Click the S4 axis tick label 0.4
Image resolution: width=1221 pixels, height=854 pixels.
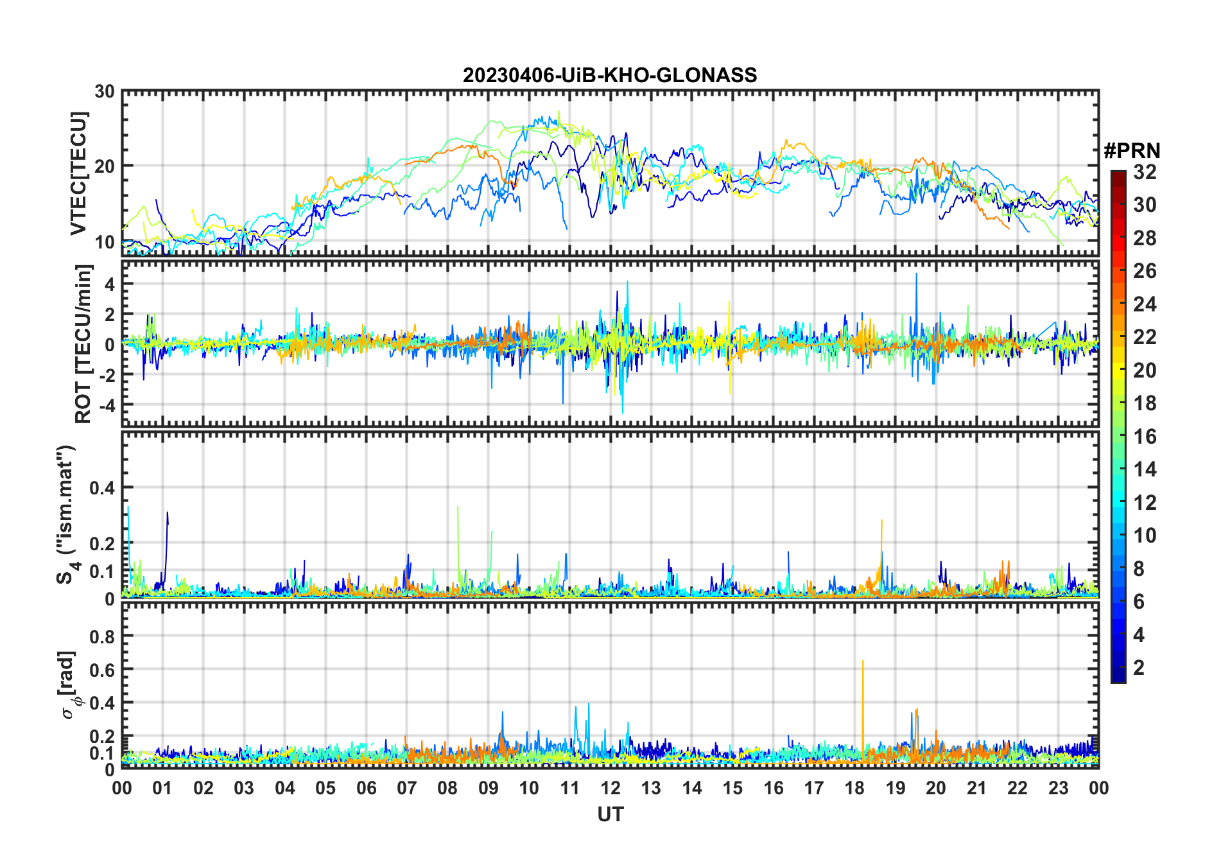pos(102,488)
